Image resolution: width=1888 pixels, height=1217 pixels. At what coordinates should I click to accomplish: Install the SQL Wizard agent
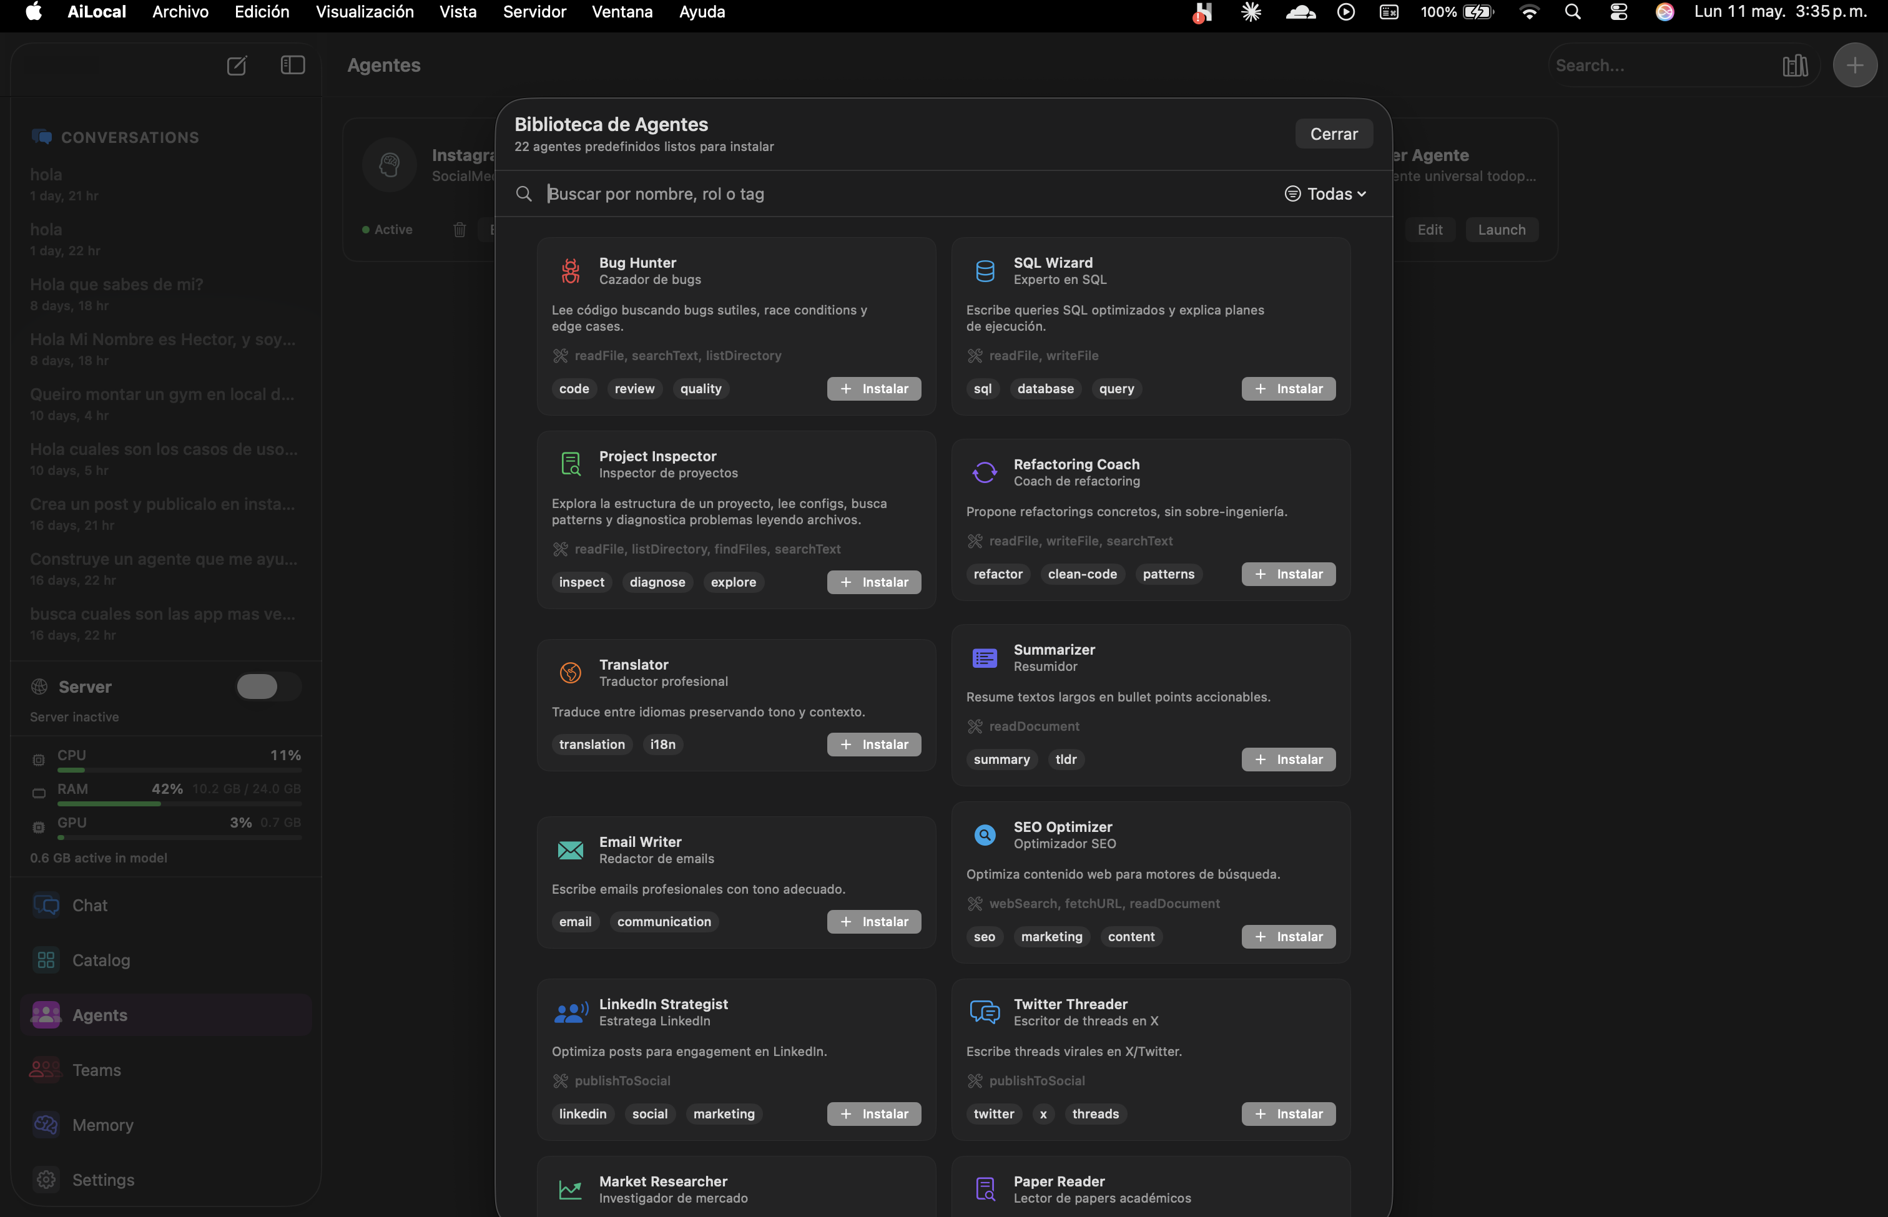coord(1288,388)
